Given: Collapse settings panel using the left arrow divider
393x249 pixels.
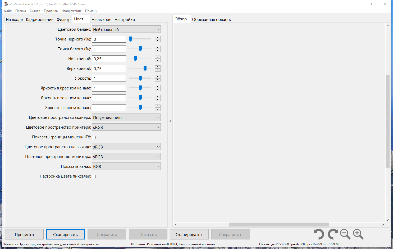Looking at the screenshot, I should click(170, 121).
